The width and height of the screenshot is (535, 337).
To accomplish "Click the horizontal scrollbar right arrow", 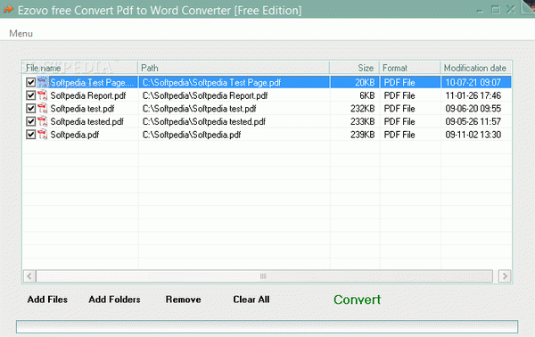I will pyautogui.click(x=505, y=276).
